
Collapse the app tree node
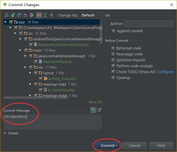(x=5, y=22)
